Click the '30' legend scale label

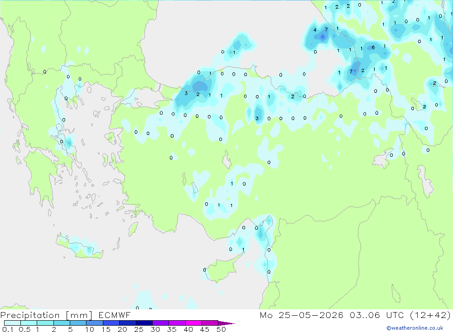tap(155, 329)
